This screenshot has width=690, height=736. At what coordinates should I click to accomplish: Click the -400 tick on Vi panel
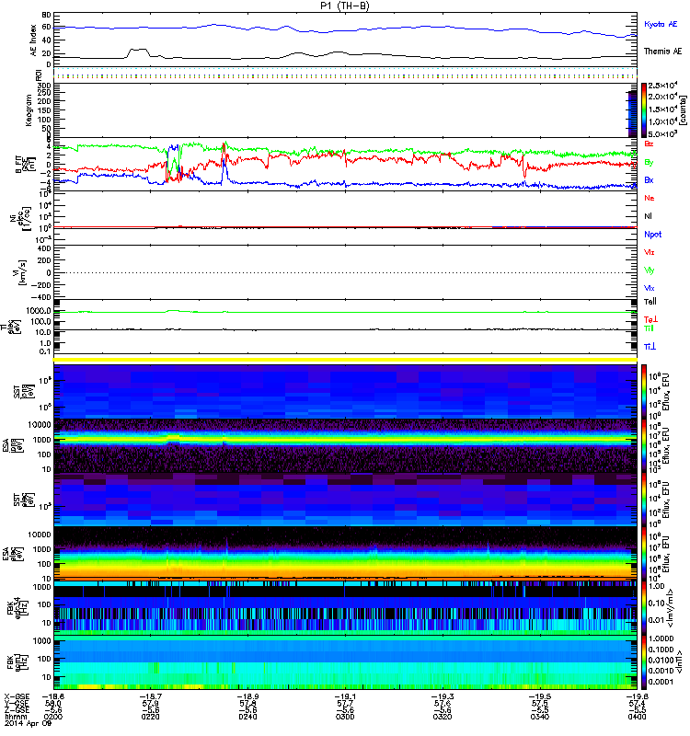tap(41, 297)
